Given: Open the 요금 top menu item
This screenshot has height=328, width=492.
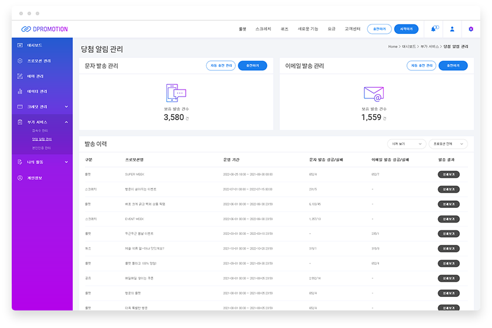Looking at the screenshot, I should pos(332,29).
